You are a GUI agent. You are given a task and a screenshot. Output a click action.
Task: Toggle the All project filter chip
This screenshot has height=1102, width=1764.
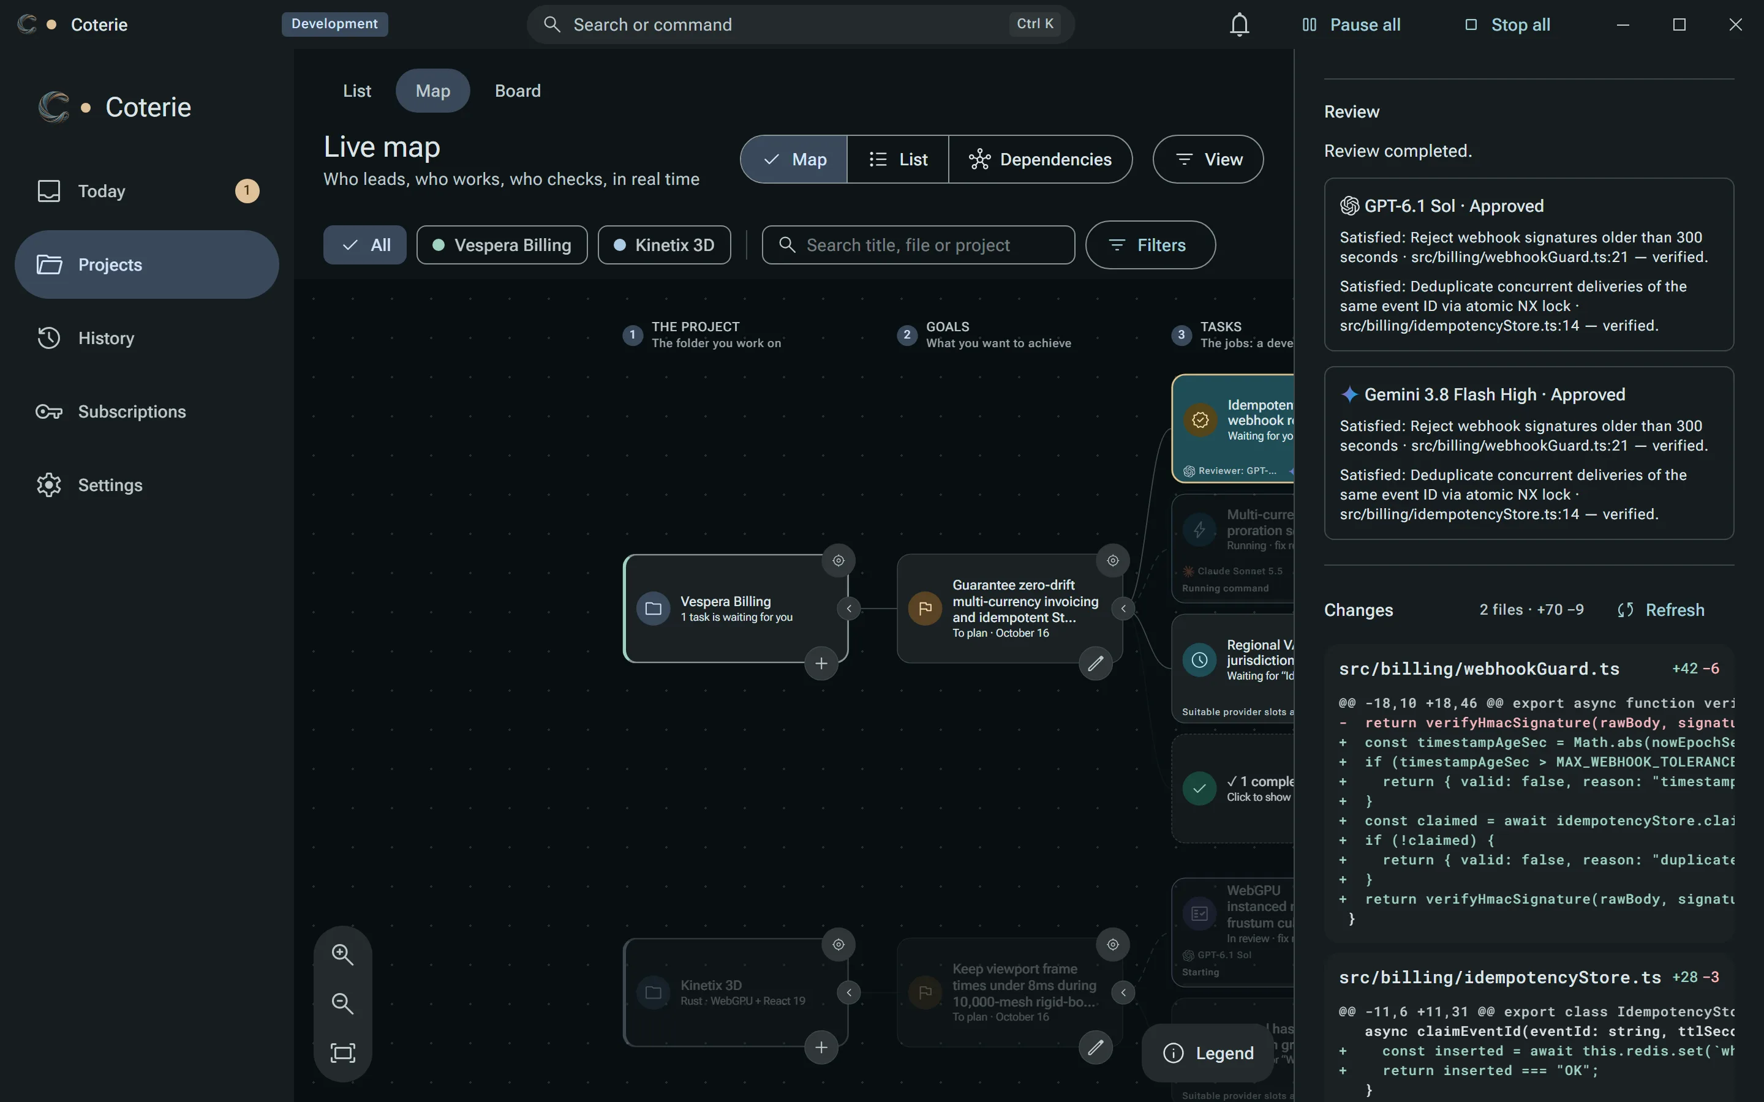[364, 245]
